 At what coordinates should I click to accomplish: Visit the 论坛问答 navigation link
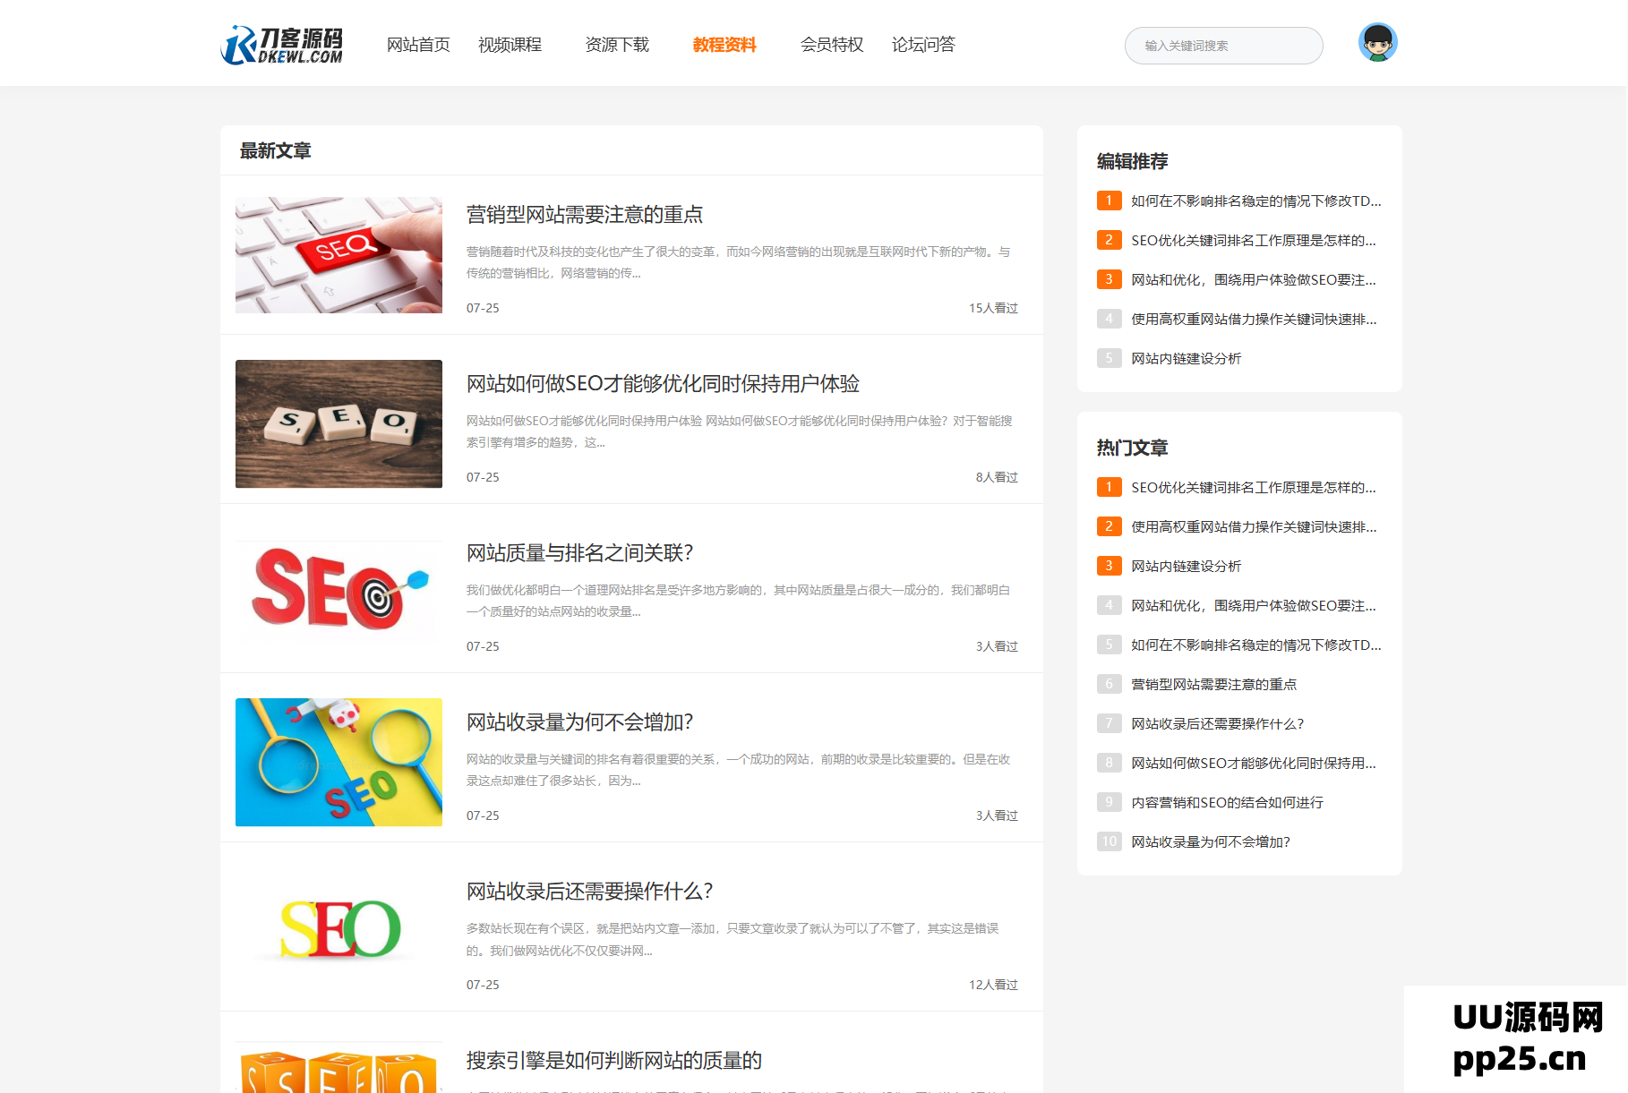coord(923,45)
